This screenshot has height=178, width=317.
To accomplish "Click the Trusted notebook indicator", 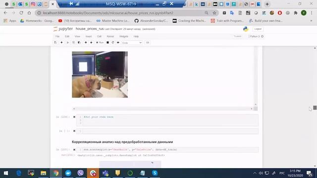I will 238,36.
